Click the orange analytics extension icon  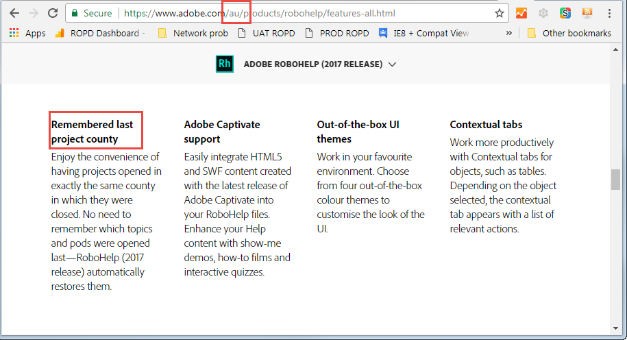click(521, 13)
